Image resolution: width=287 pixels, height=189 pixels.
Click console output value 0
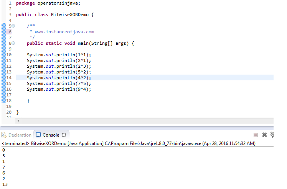tap(4, 150)
